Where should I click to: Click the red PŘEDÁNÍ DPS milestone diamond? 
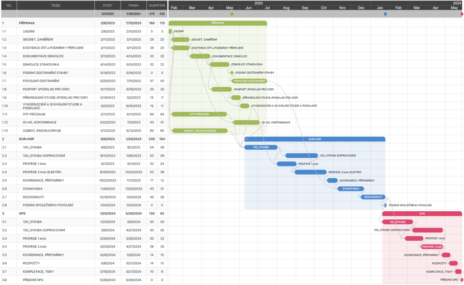[x=461, y=280]
